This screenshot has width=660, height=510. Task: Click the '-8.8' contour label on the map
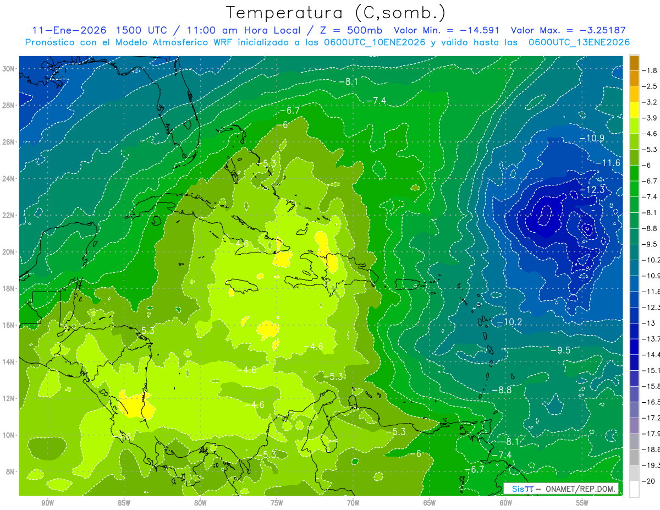501,390
